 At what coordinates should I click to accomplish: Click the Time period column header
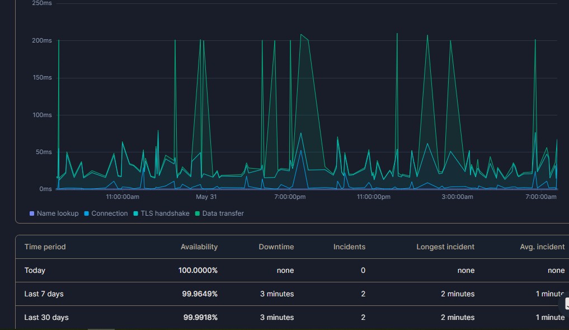(x=45, y=247)
